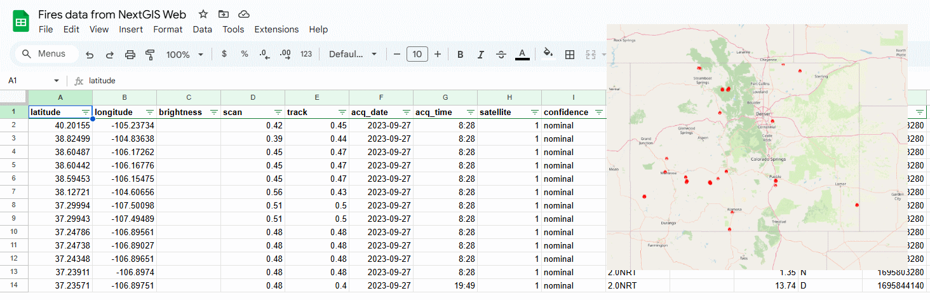Open Google Sheets home via green logo
The width and height of the screenshot is (930, 300).
(21, 22)
